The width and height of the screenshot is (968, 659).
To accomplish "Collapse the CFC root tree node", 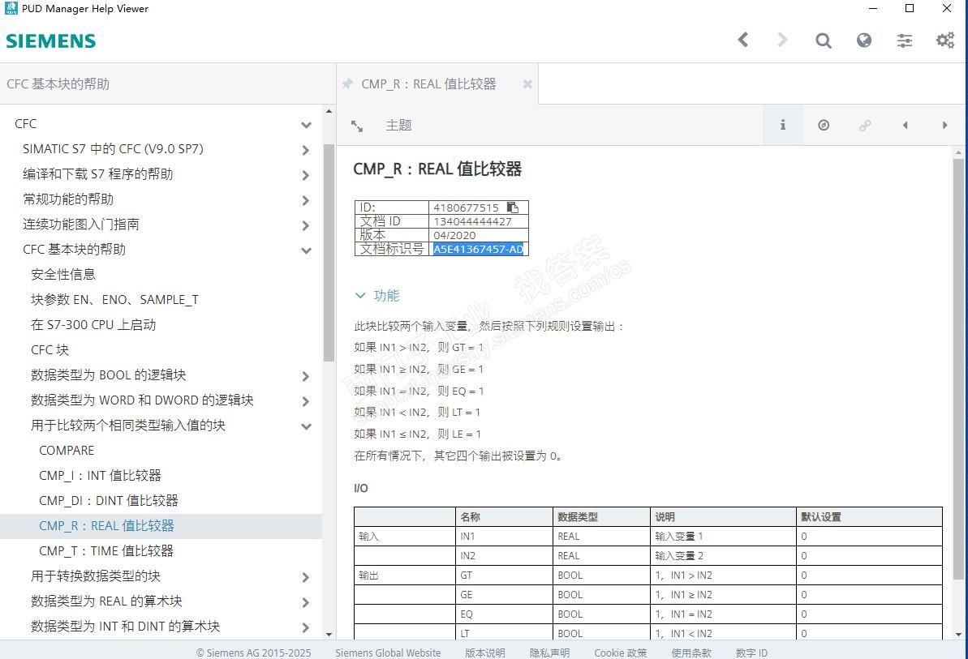I will coord(306,125).
